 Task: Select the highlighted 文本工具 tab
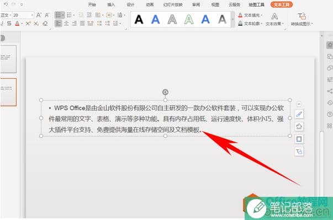click(x=282, y=4)
